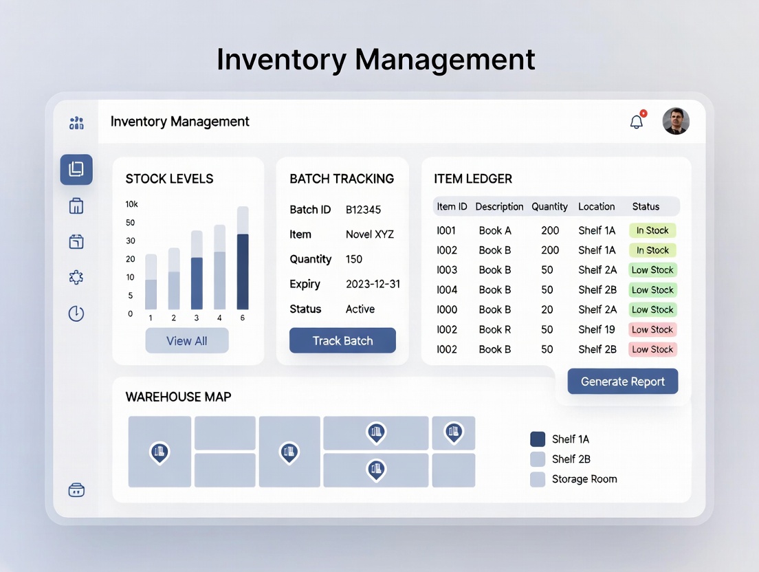Select the highlighted inventory pages sidebar icon
Viewport: 759px width, 572px height.
(x=76, y=169)
